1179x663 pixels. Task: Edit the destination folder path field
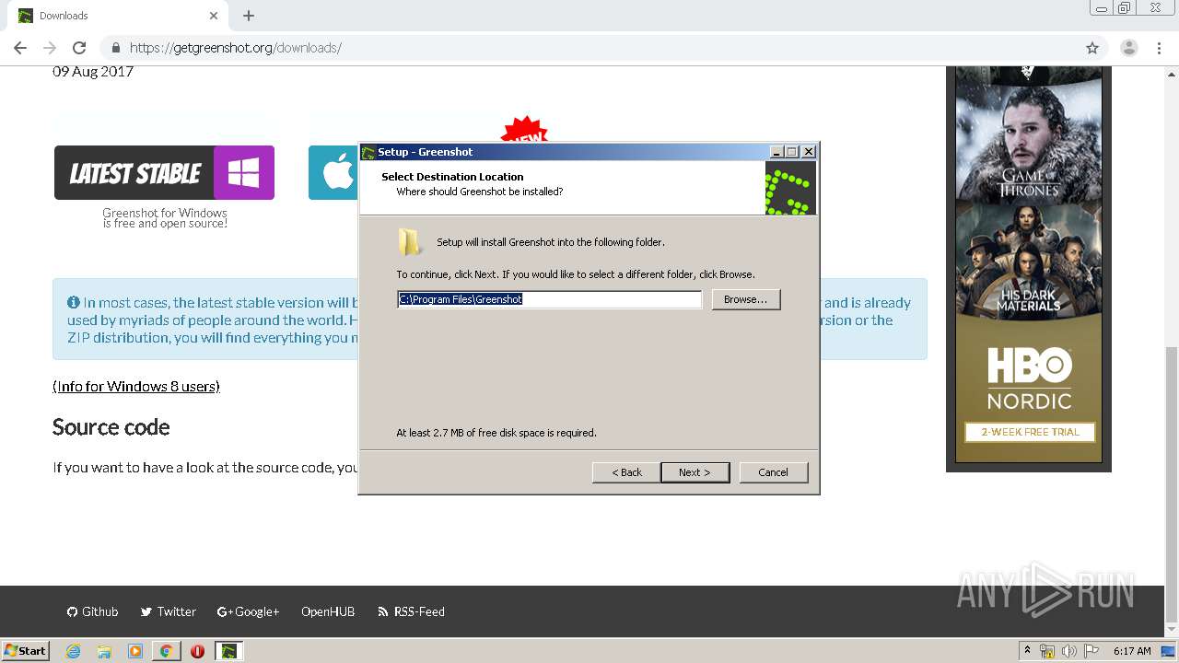(x=549, y=299)
